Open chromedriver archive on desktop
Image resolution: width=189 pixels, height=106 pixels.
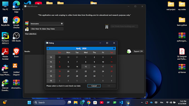pyautogui.click(x=16, y=84)
